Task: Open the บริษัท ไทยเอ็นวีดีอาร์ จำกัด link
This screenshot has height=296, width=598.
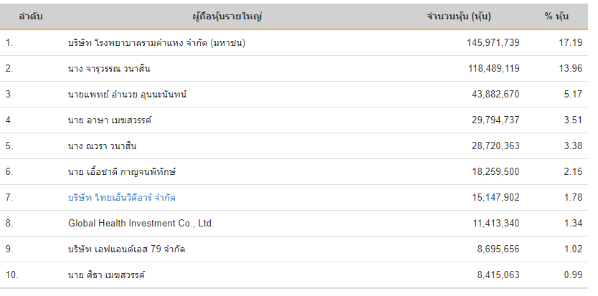Action: coord(122,198)
